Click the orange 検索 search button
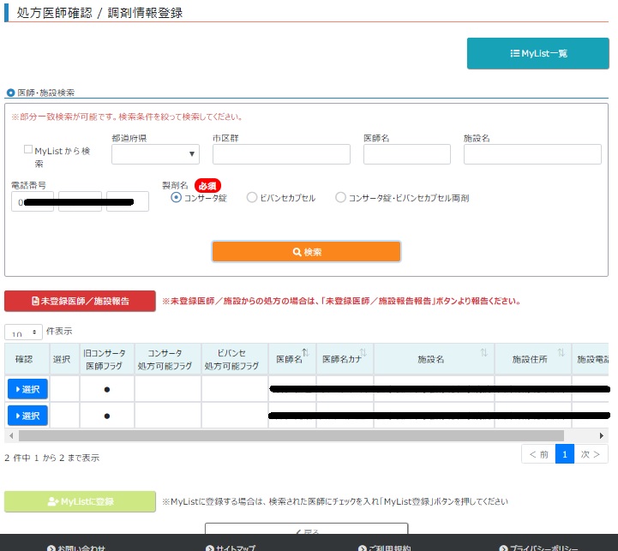The height and width of the screenshot is (551, 618). tap(306, 252)
